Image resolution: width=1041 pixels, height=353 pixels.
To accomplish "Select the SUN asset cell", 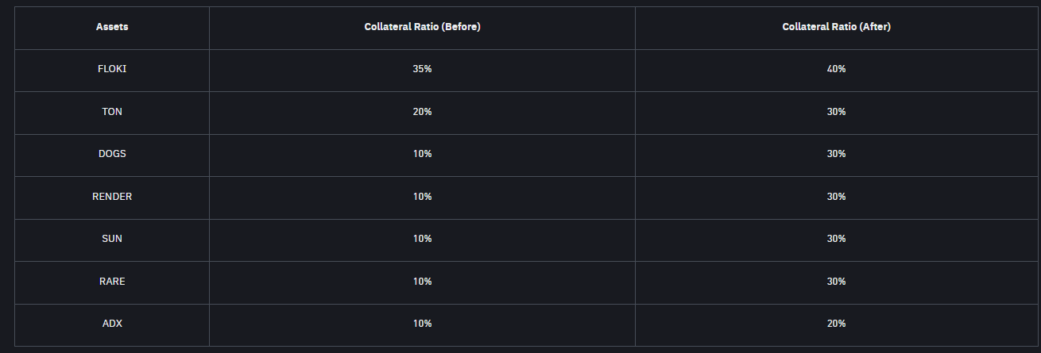I will tap(112, 239).
